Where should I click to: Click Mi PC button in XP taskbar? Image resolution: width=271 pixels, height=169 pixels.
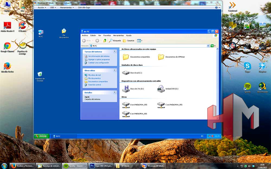pyautogui.click(x=64, y=136)
